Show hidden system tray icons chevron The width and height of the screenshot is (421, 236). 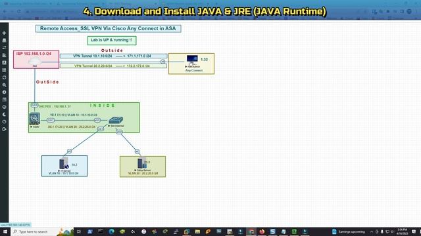(372, 231)
